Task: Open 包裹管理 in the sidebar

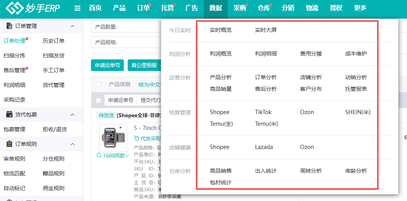Action: [14, 129]
